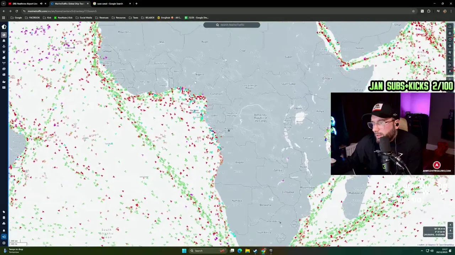Zoom in with the map plus button
Screen dimensions: 455x255
pos(450,225)
